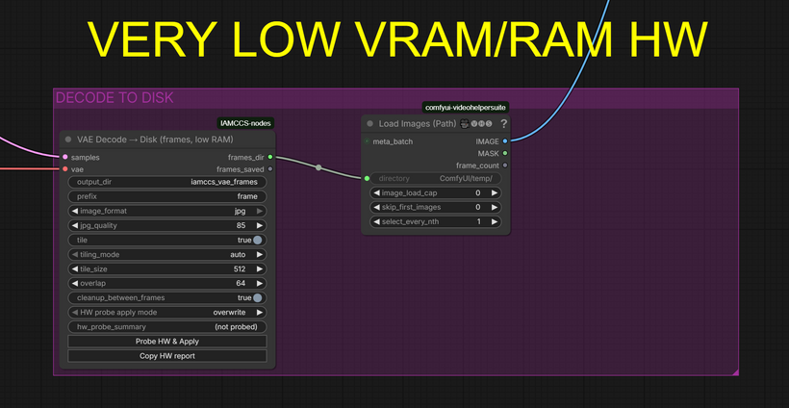Click the help question mark on Load Images node
This screenshot has width=789, height=408.
[503, 124]
